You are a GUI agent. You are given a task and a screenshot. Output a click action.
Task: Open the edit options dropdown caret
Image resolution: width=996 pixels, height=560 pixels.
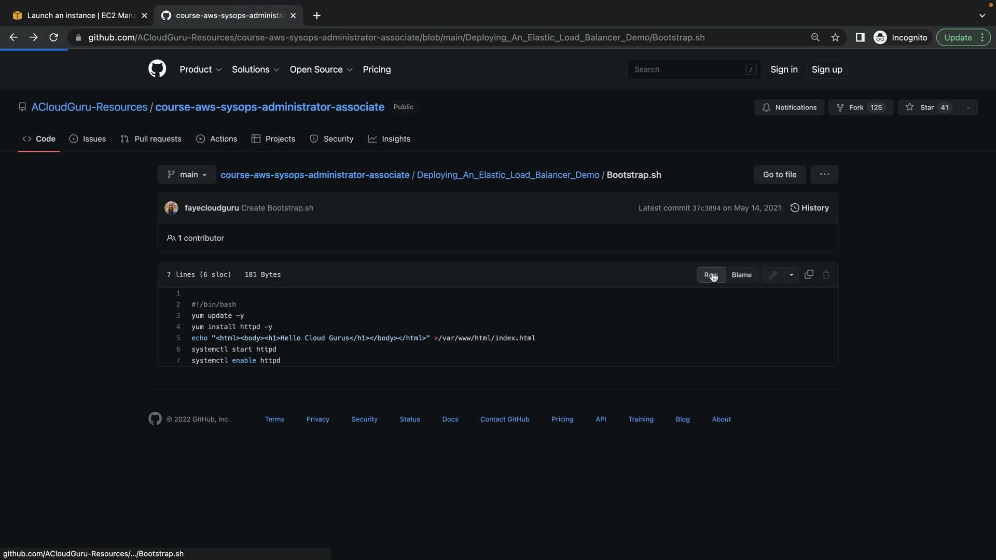tap(791, 275)
